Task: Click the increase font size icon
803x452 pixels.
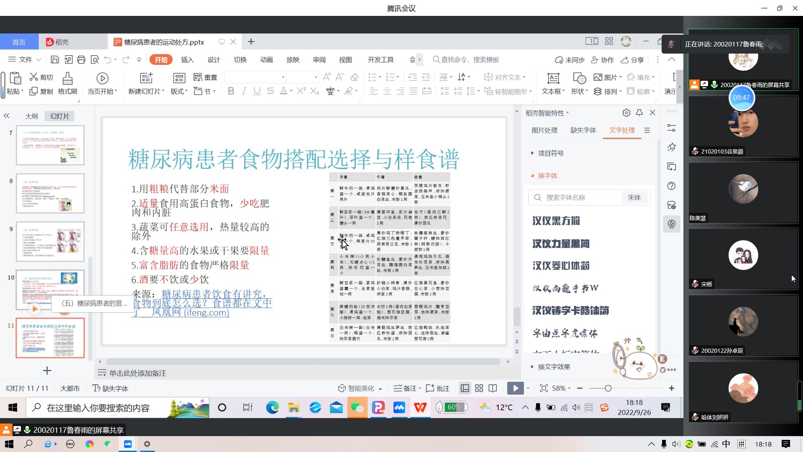Action: tap(327, 77)
